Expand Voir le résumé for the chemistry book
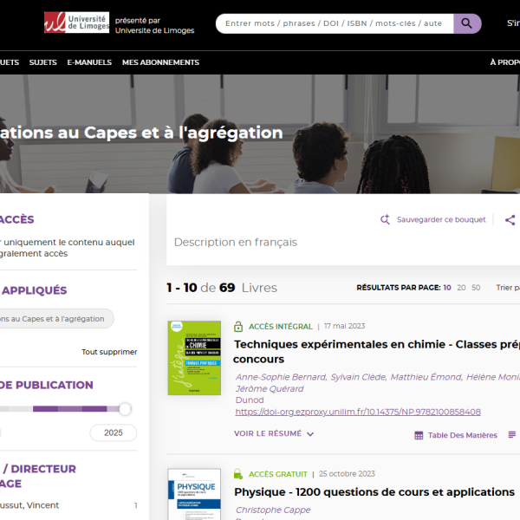520x520 pixels. 273,434
